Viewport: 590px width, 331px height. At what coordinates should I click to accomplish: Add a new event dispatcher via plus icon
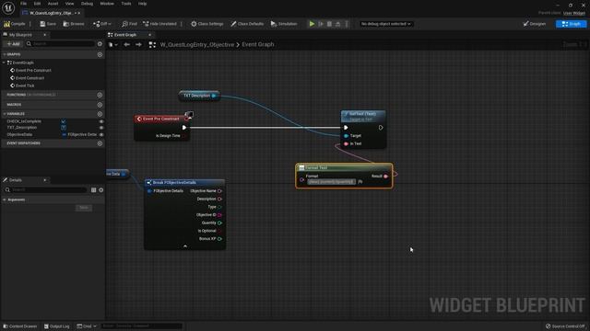click(100, 143)
